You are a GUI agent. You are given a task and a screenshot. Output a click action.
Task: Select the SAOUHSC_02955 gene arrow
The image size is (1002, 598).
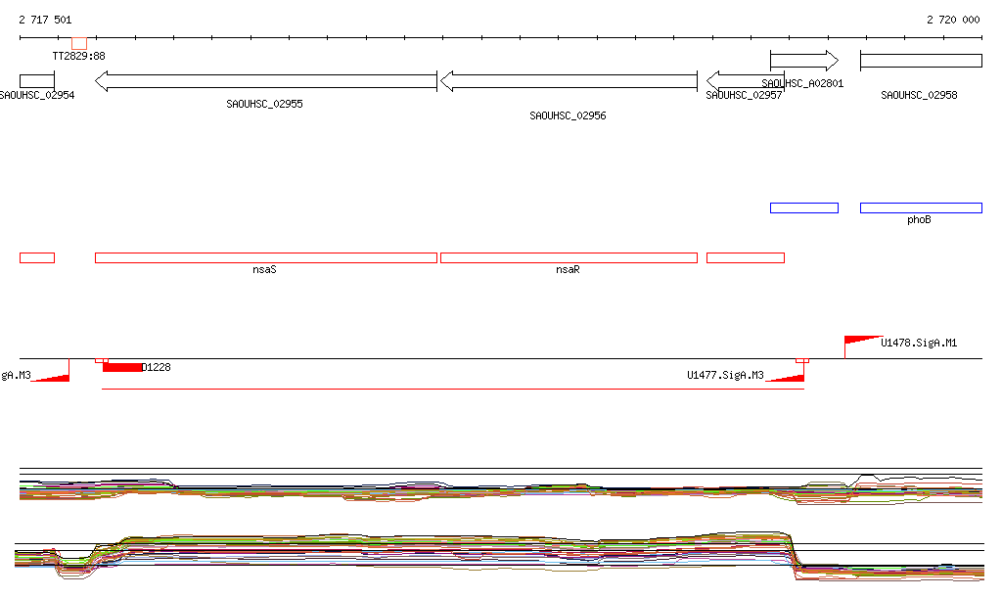pos(266,81)
